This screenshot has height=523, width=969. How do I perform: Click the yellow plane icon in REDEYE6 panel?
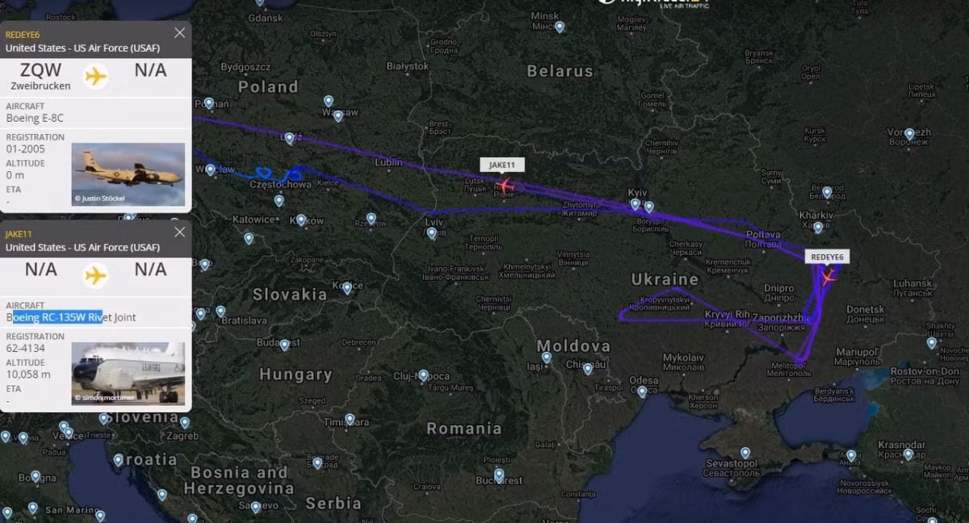[x=95, y=76]
